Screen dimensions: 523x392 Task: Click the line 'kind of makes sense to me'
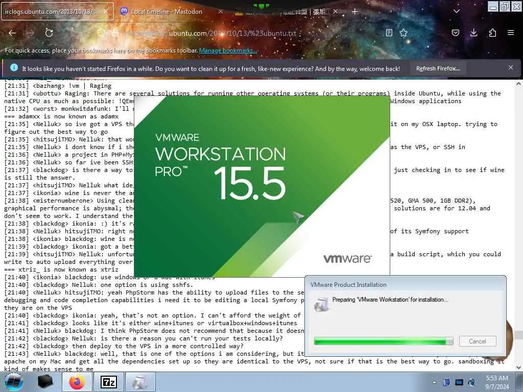tap(49, 369)
